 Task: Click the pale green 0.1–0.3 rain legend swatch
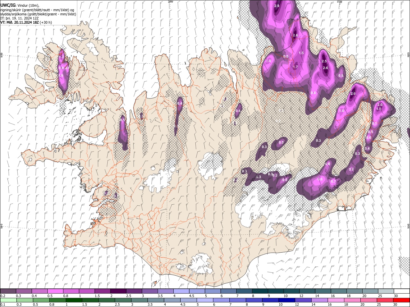[8, 300]
